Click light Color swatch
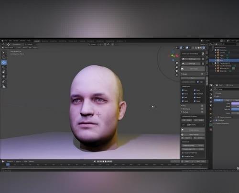This screenshot has width=239, height=193. [x=235, y=103]
